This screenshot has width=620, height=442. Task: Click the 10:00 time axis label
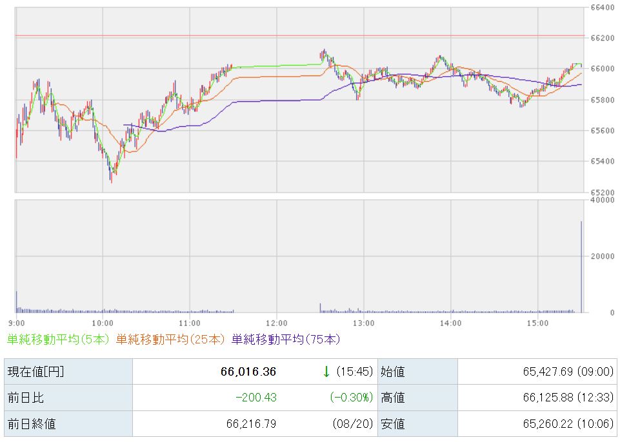(x=103, y=323)
